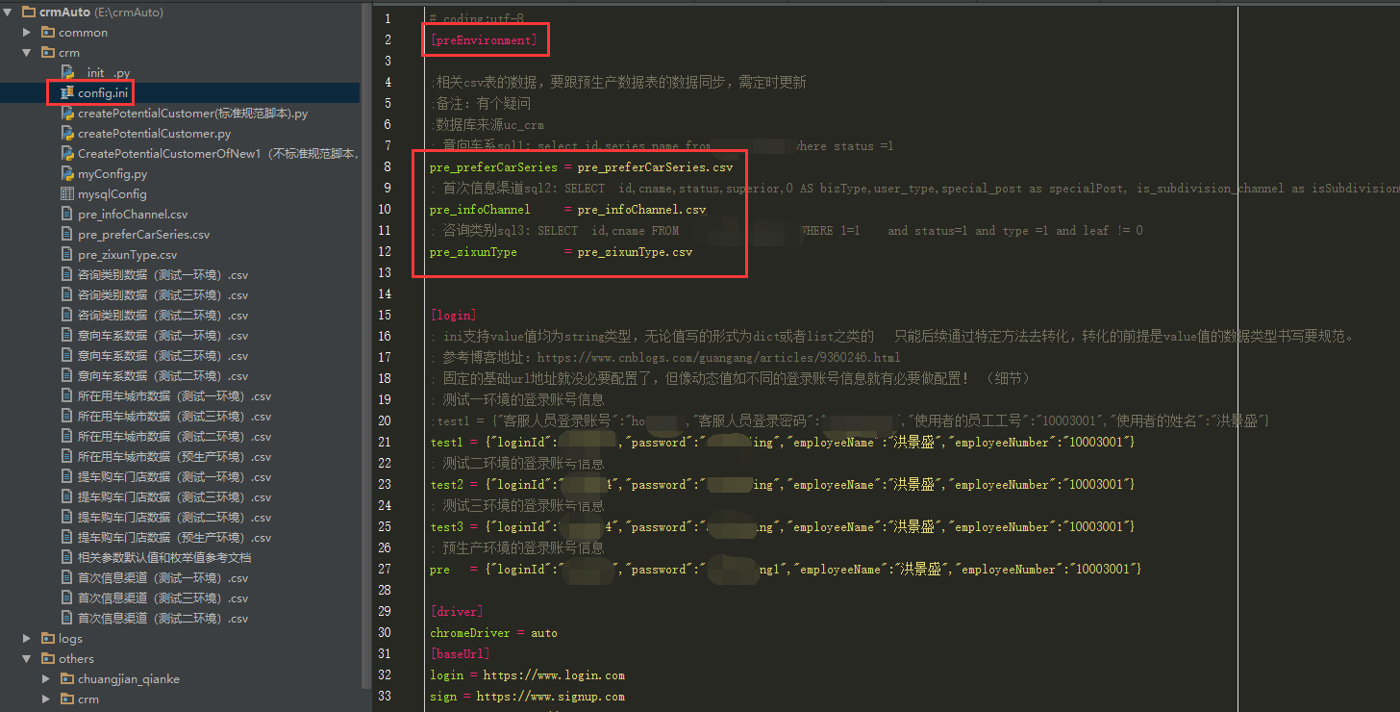Select config.ini in project tree
The image size is (1400, 712).
point(103,93)
